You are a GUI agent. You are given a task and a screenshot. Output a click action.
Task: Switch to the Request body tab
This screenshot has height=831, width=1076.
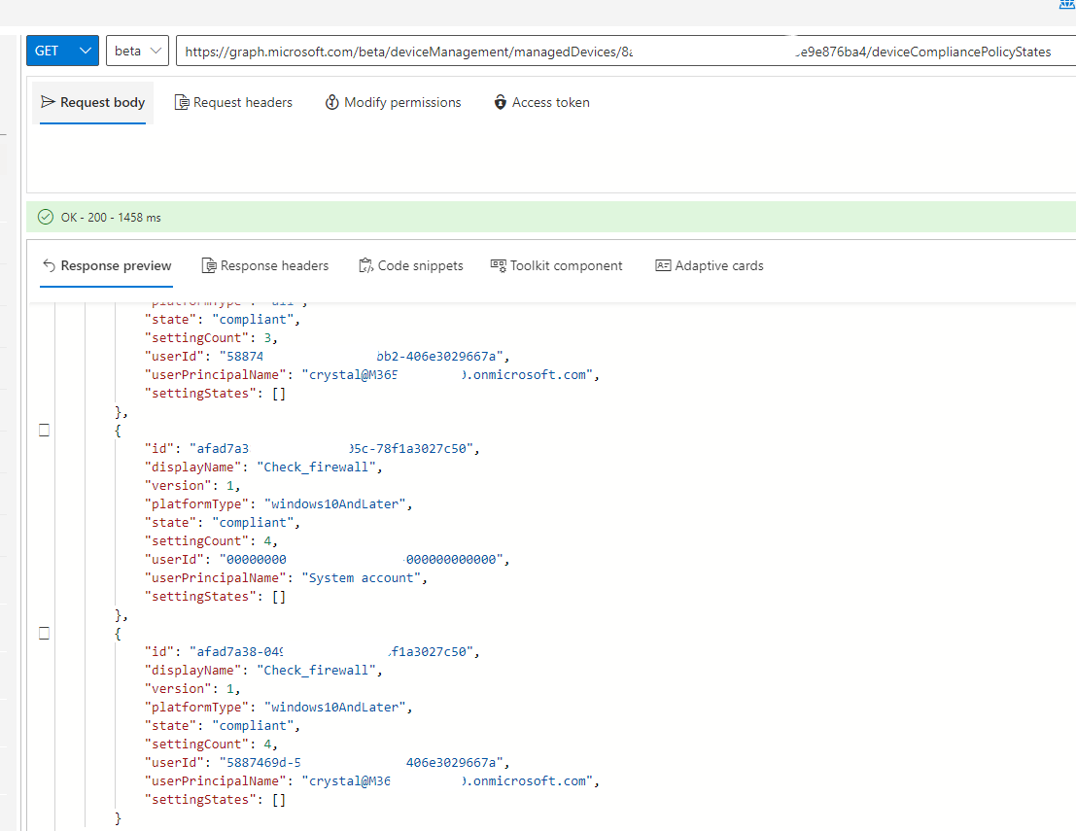(92, 102)
